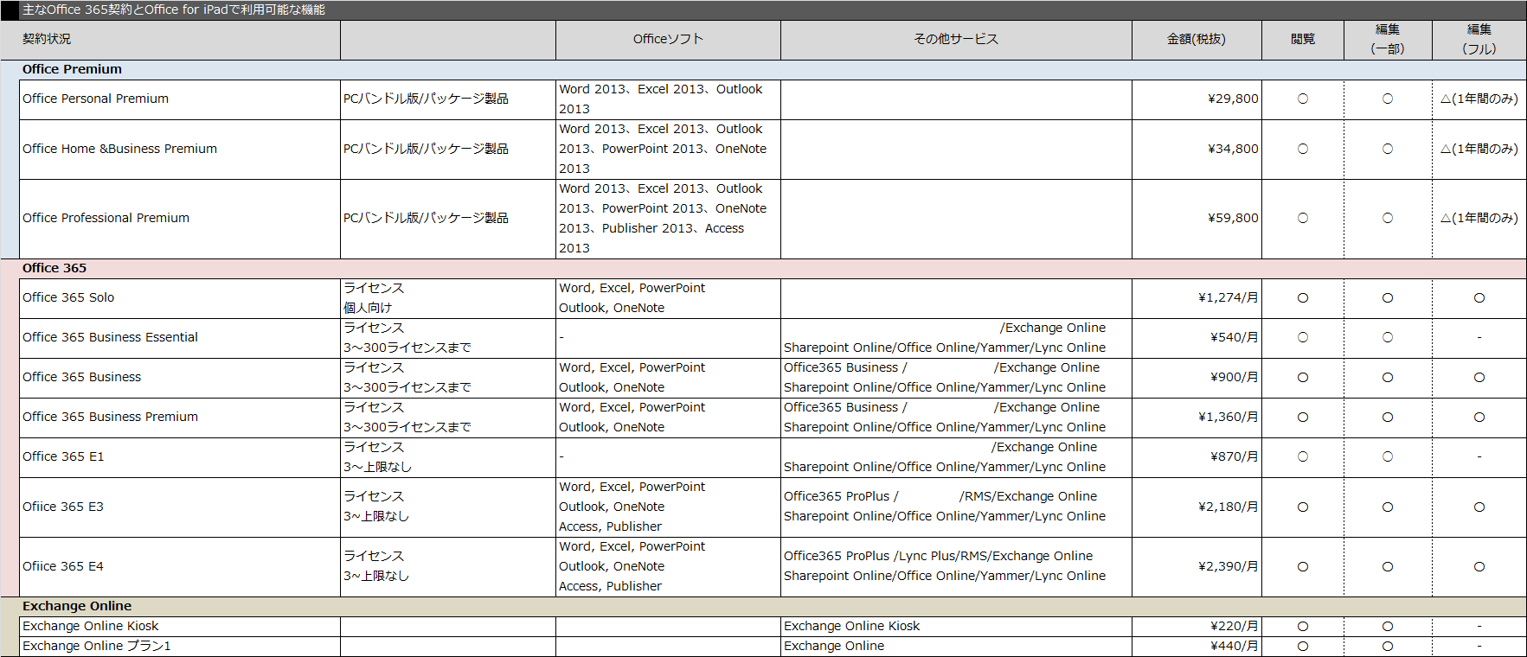1527x657 pixels.
Task: Select △(1年間のみ) in Office Professional Premium row
Action: [x=1479, y=219]
